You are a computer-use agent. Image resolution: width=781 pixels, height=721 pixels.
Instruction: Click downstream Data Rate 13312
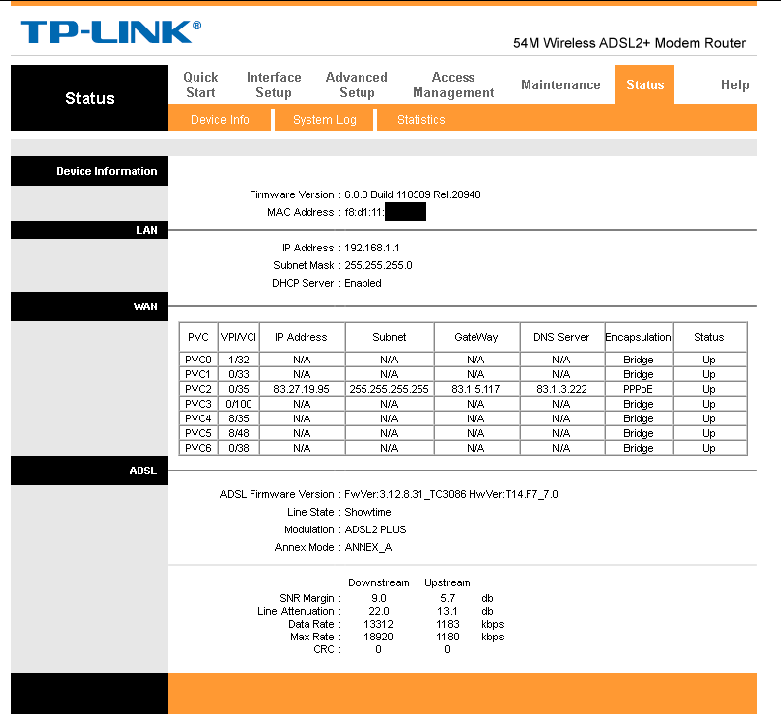coord(378,625)
